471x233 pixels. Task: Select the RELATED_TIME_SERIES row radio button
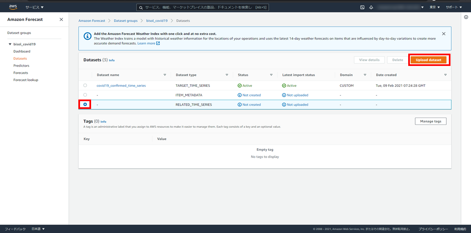(x=85, y=104)
